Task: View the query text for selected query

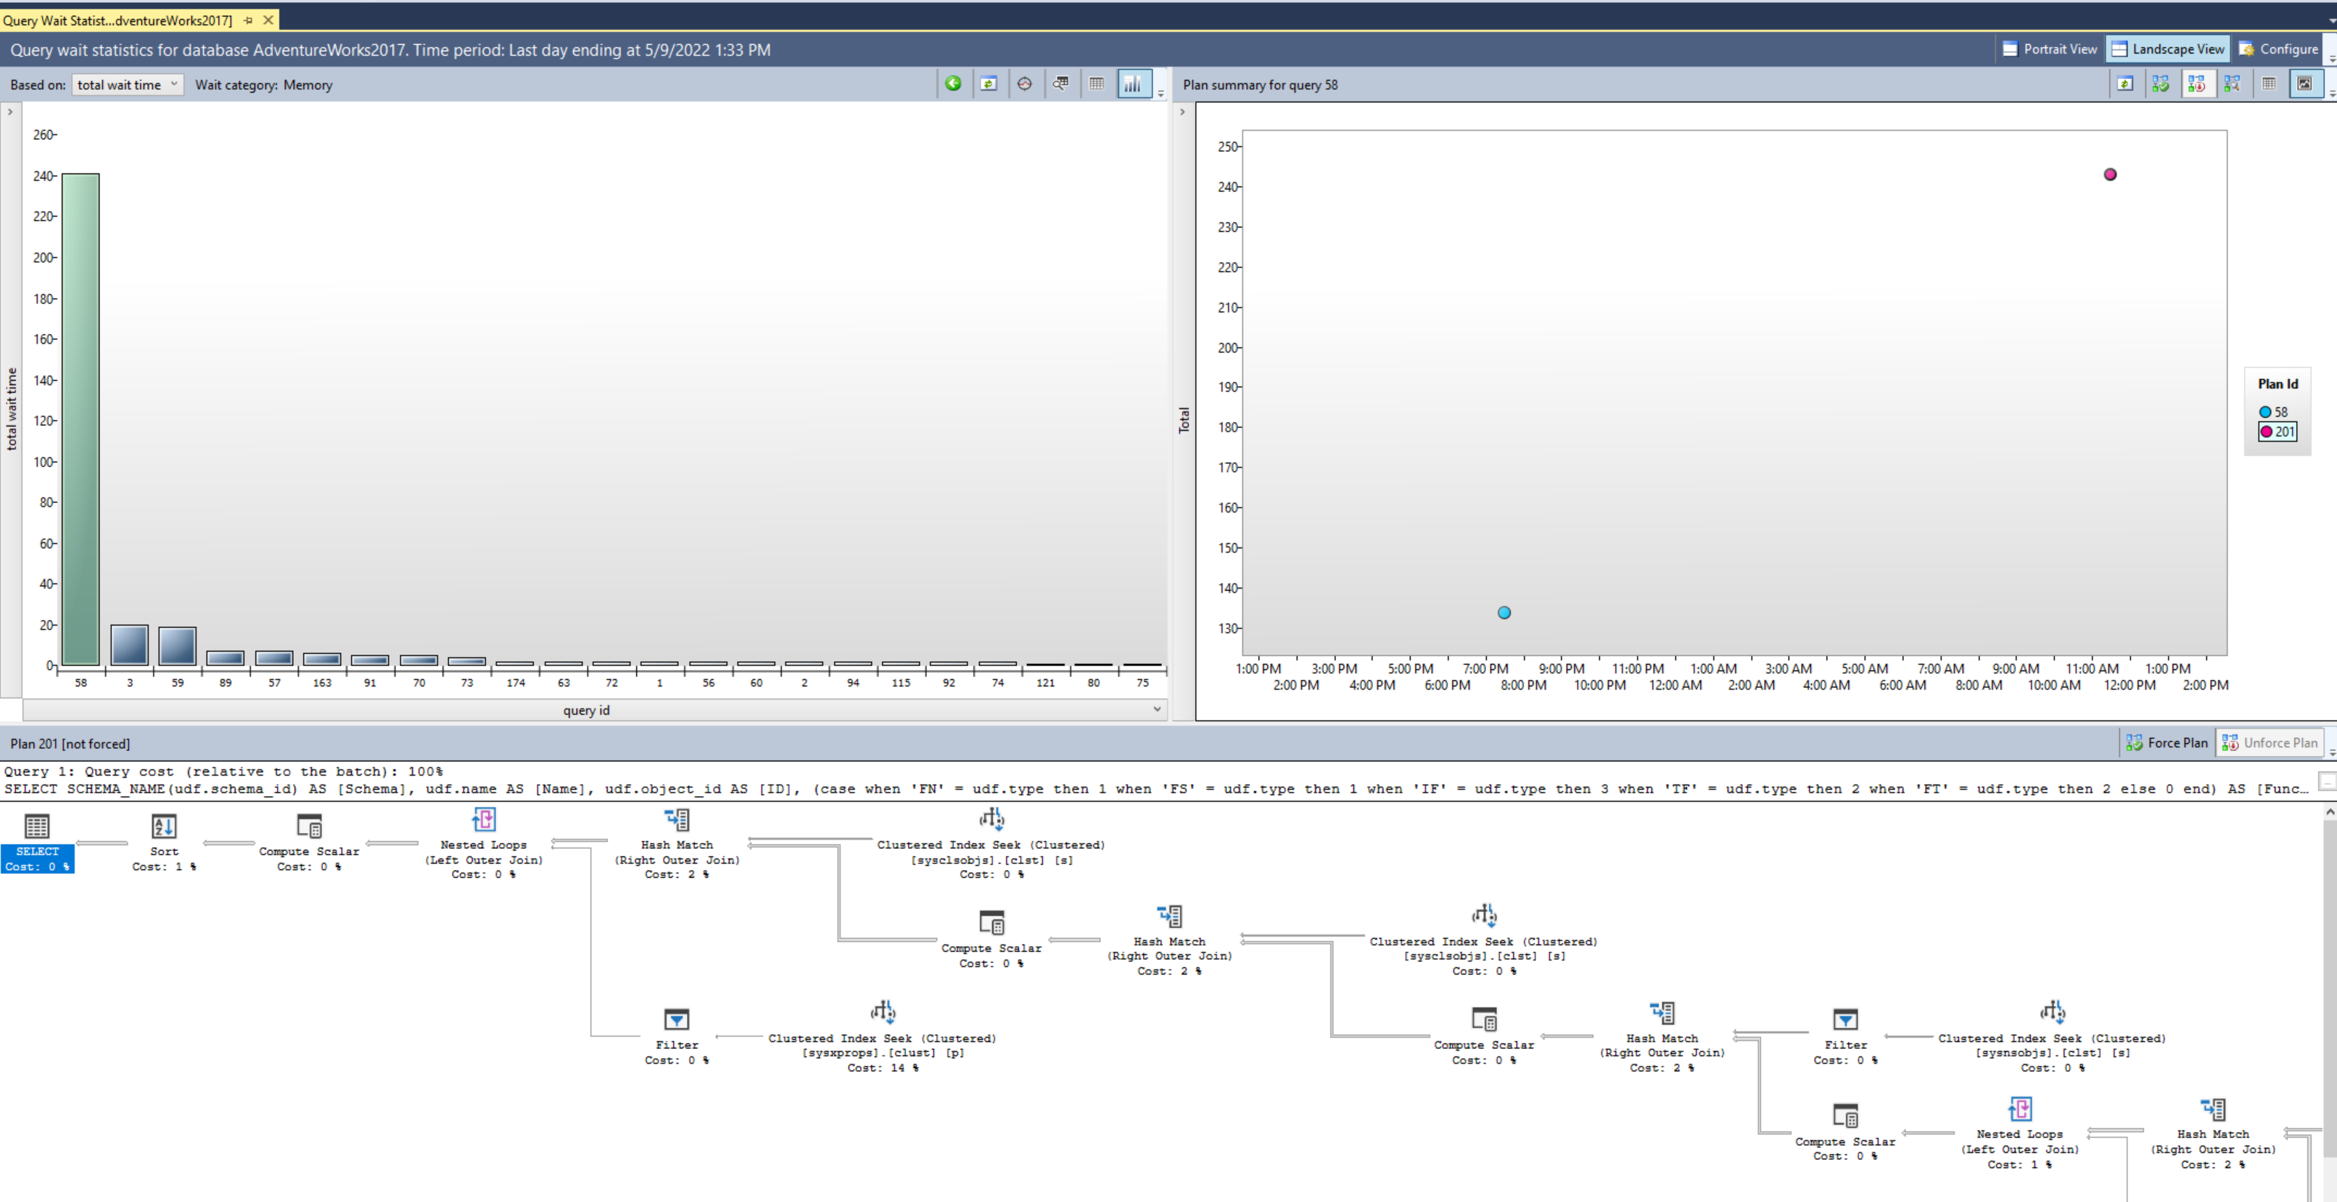Action: (x=1060, y=83)
